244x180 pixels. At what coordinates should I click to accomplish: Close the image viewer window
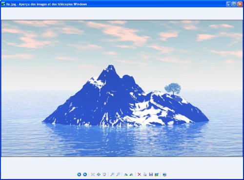point(240,4)
